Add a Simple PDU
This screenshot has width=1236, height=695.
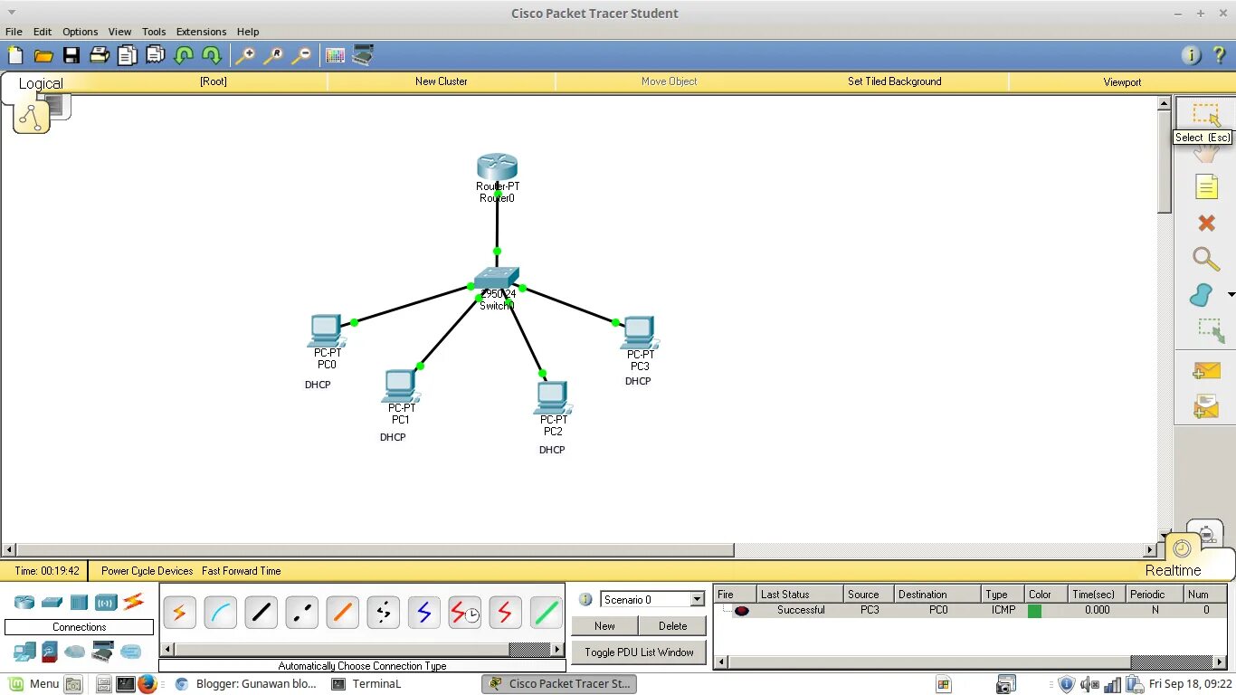[x=1206, y=370]
